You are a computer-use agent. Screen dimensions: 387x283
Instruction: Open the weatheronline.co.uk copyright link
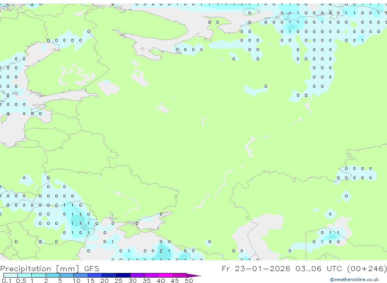[x=354, y=280]
